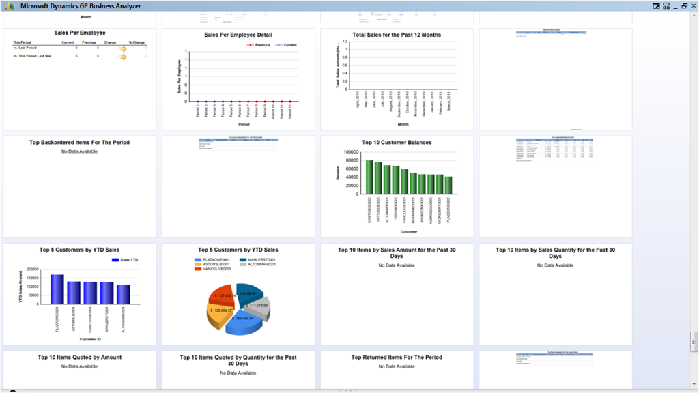Image resolution: width=699 pixels, height=393 pixels.
Task: Select Top 5 Customers by YTD Sales bar chart title
Action: click(x=79, y=250)
